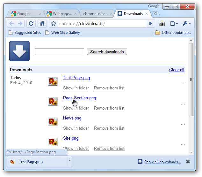This screenshot has width=202, height=177.
Task: Open the Test Page.png download link
Action: 76,78
